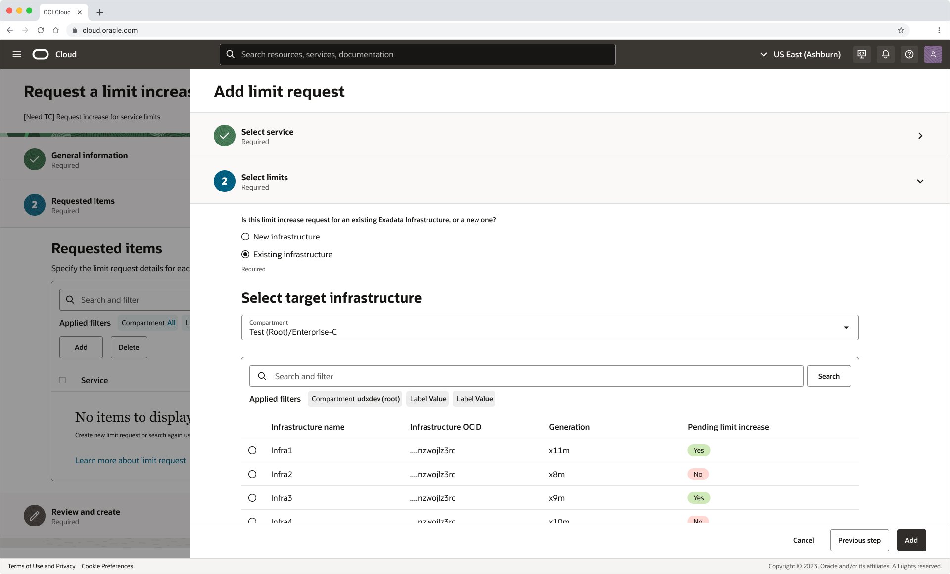Select the Infra3 row radio button
Screen dimensions: 950x574
(252, 498)
